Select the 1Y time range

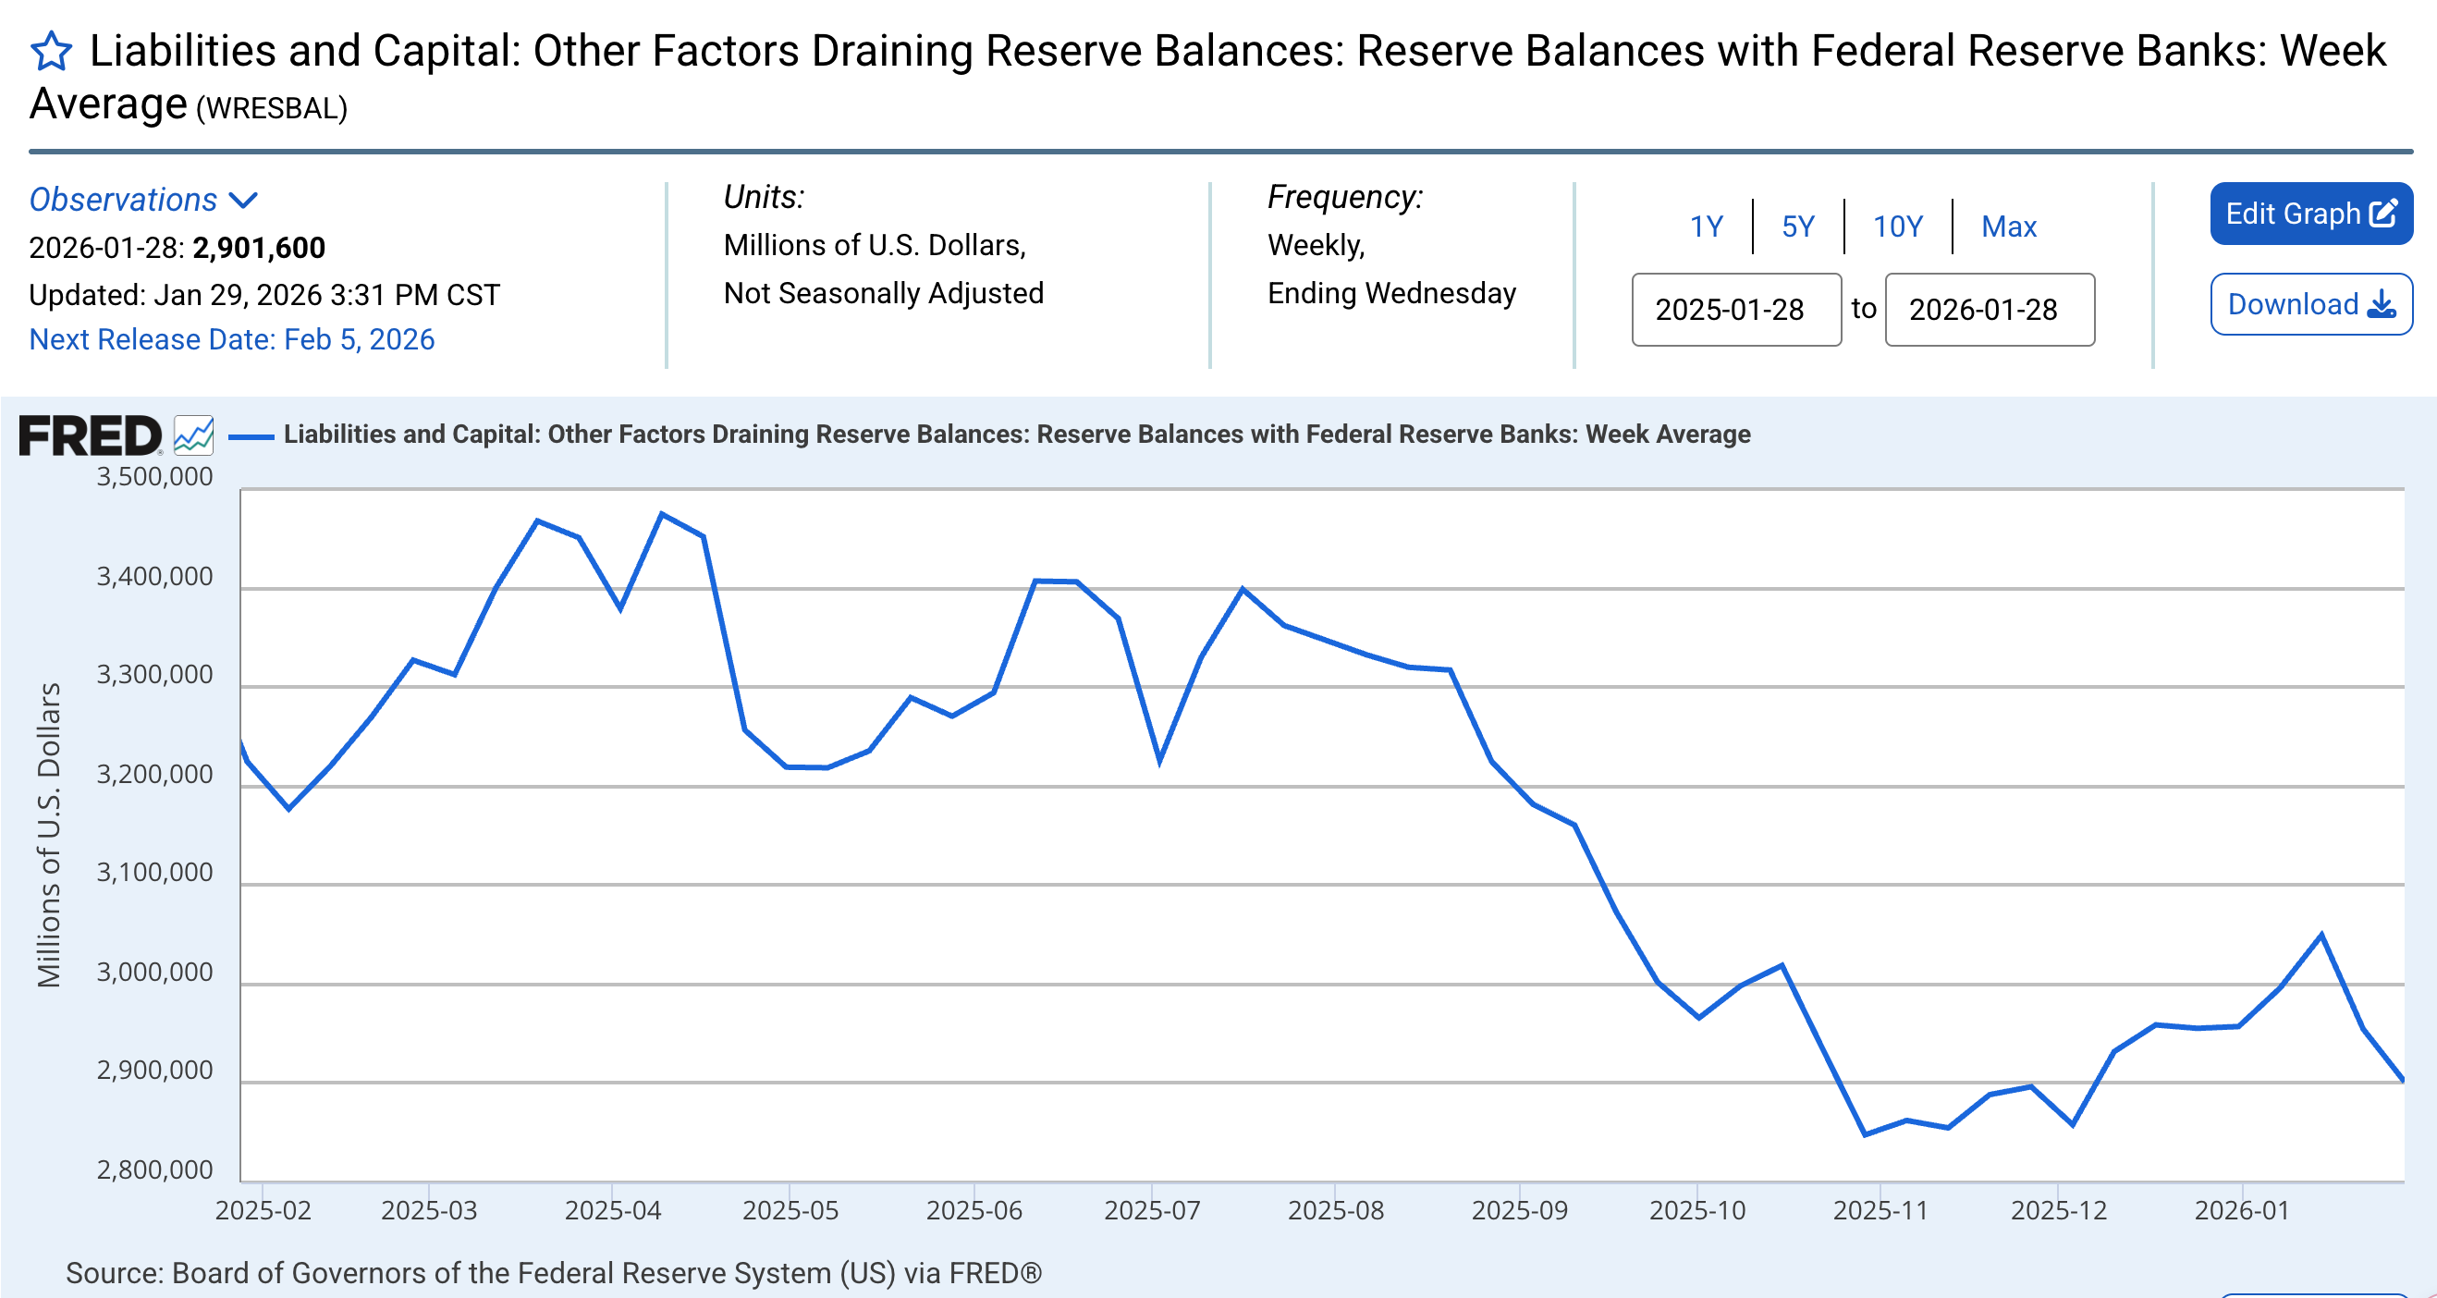pos(1706,227)
